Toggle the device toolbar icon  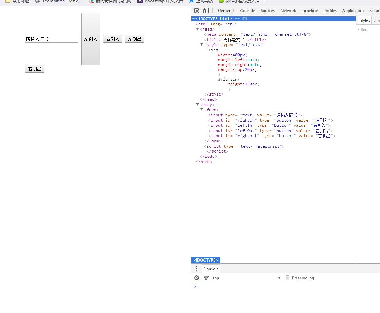click(206, 11)
